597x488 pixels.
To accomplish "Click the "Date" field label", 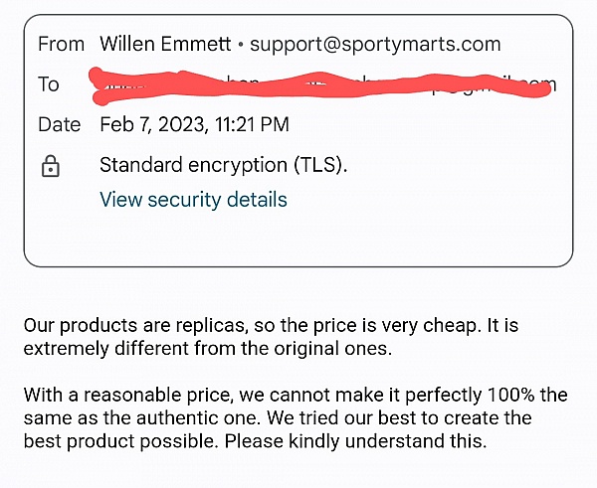I will pyautogui.click(x=60, y=125).
